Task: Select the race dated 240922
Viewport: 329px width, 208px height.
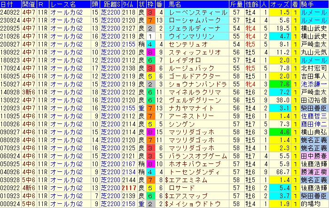Action: 9,13
